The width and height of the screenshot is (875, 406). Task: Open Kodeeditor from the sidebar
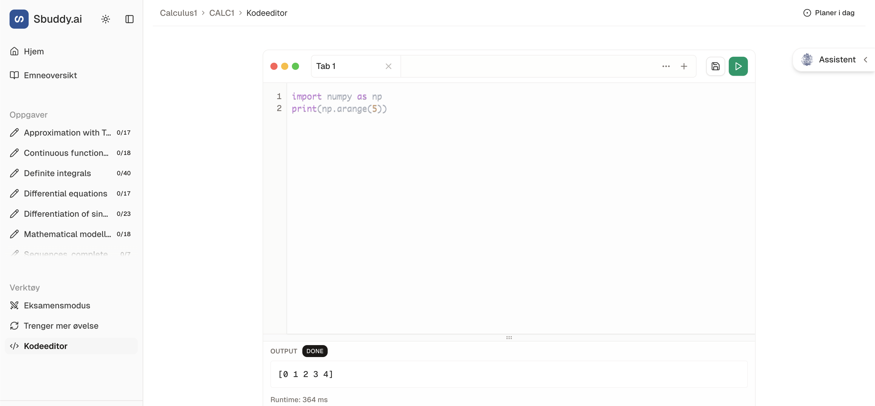tap(45, 346)
